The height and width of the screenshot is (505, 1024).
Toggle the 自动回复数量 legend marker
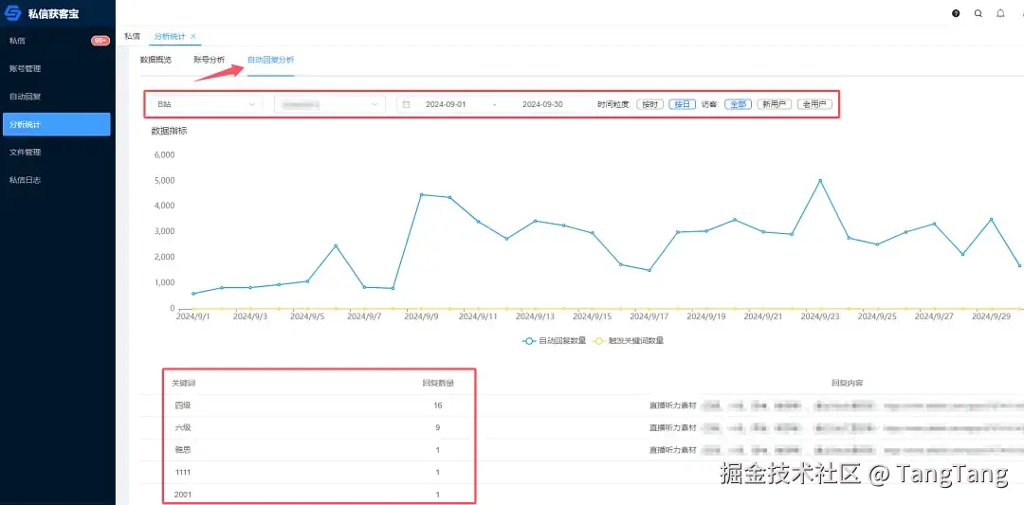[x=530, y=340]
